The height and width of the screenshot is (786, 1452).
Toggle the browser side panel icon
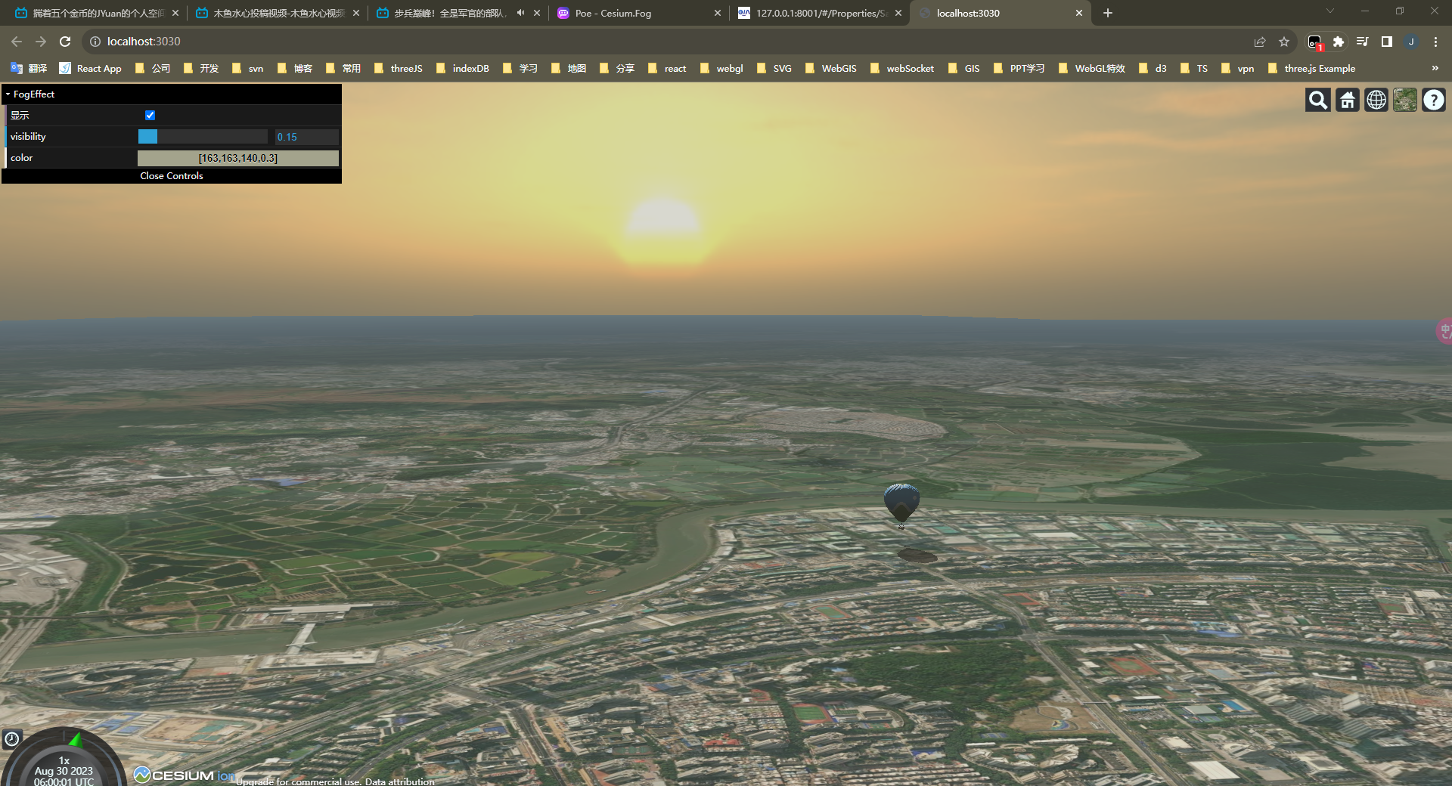click(x=1387, y=42)
